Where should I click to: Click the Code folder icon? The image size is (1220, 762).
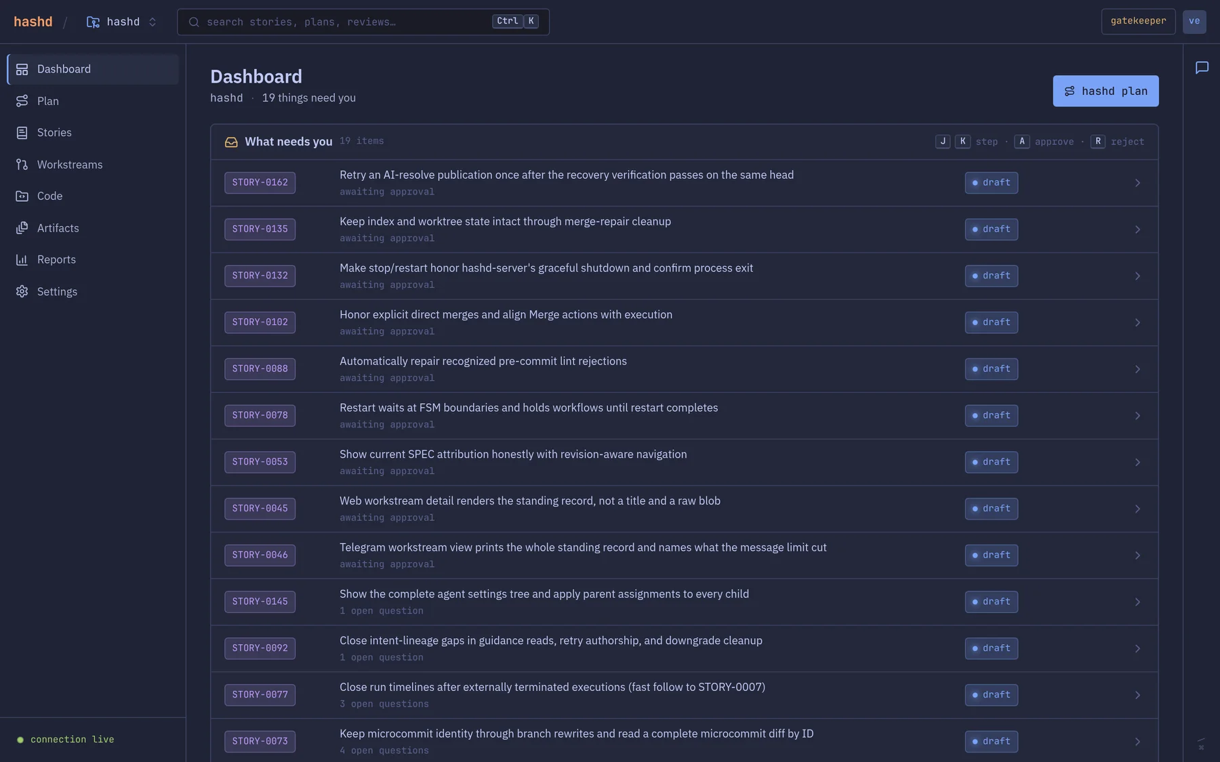point(22,196)
